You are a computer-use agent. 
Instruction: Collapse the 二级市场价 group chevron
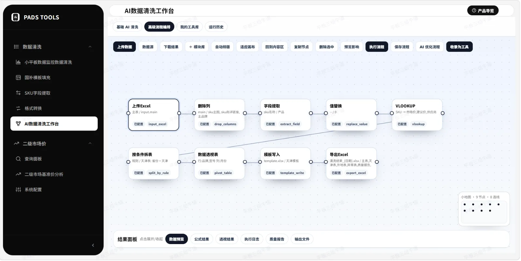click(x=90, y=144)
